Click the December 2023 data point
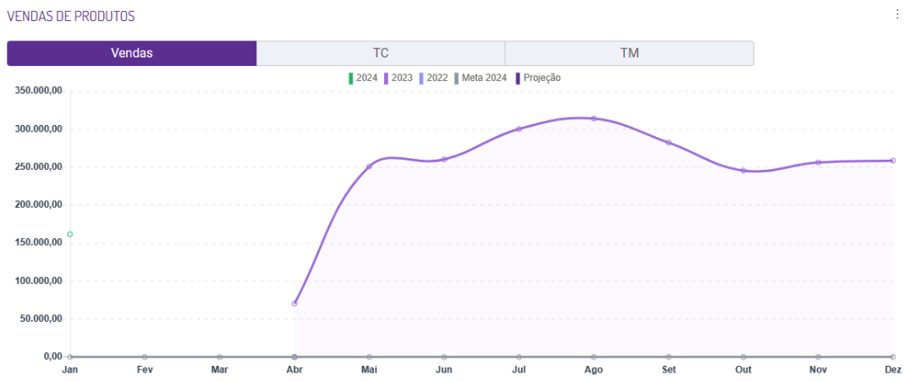The width and height of the screenshot is (906, 381). point(892,161)
